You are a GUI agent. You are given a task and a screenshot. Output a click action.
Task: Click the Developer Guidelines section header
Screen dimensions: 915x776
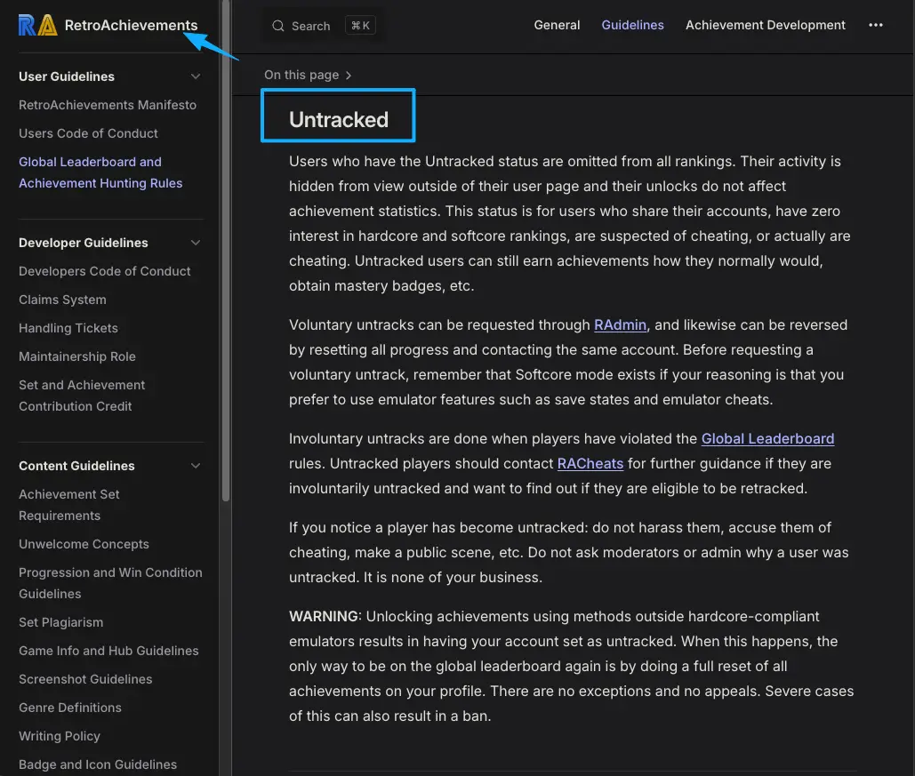point(84,243)
